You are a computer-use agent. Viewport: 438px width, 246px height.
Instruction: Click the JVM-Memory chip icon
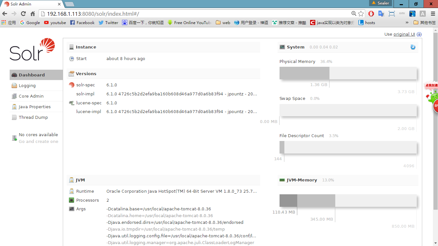[282, 180]
